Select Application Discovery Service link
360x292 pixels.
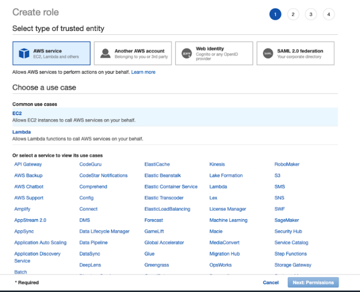pos(37,257)
